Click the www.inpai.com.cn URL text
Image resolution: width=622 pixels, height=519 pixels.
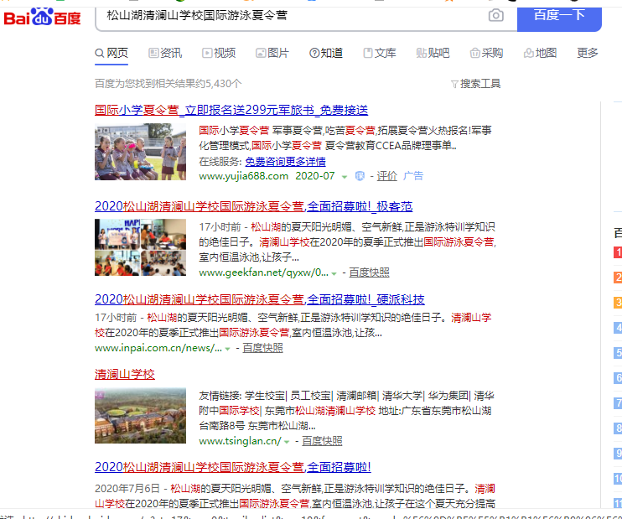158,348
